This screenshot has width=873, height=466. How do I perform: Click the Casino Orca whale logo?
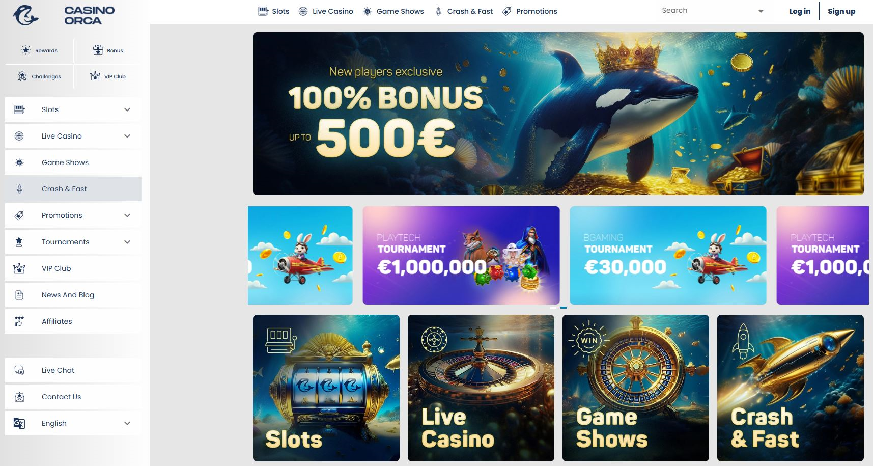[x=25, y=15]
